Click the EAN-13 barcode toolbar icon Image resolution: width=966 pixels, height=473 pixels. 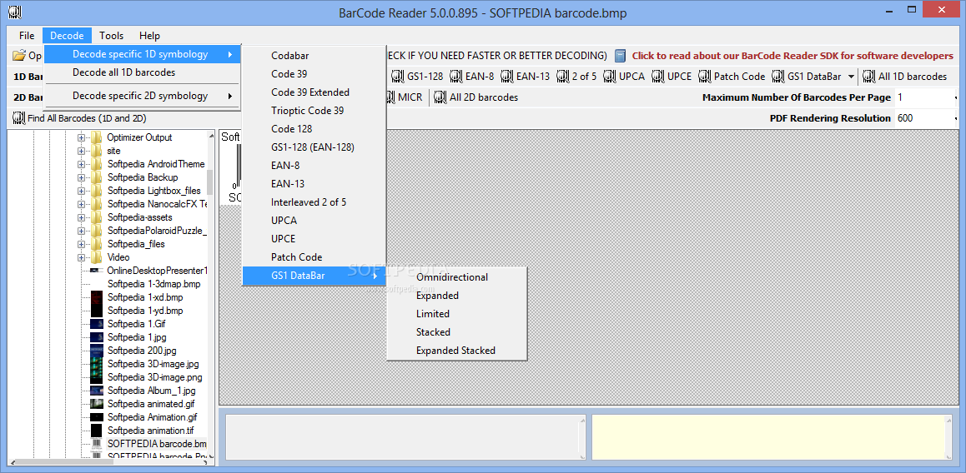click(507, 77)
